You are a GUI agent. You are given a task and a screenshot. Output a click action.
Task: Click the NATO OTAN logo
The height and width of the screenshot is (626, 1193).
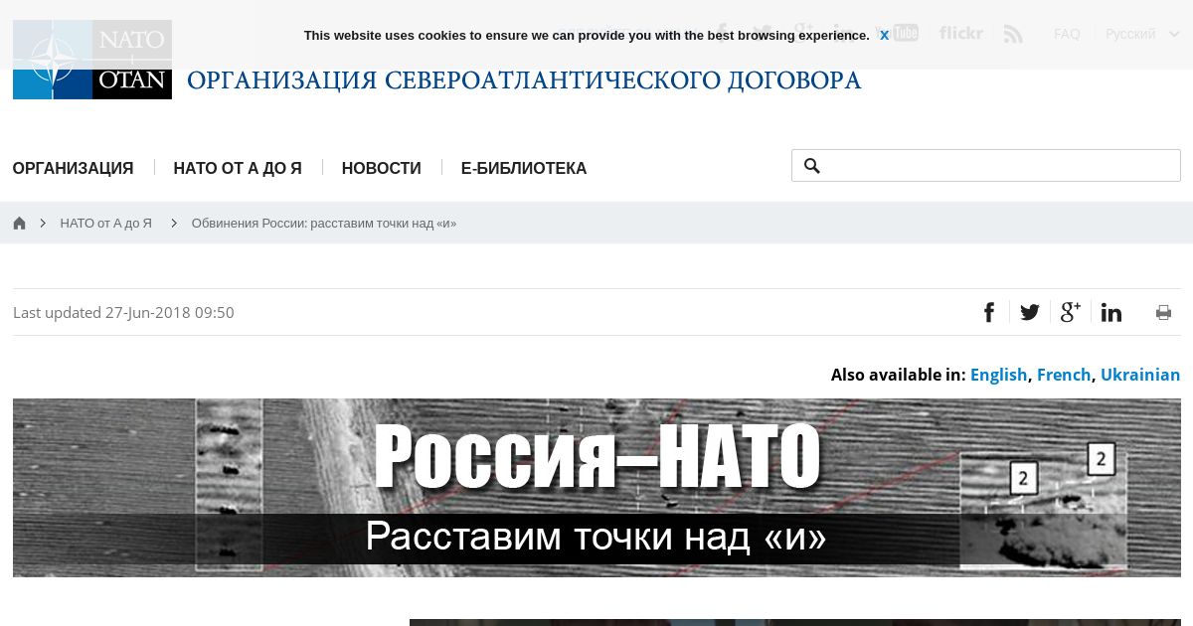click(92, 60)
